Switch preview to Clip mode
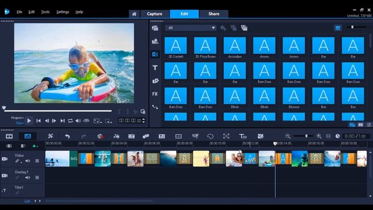Image resolution: width=373 pixels, height=210 pixels. 19,123
